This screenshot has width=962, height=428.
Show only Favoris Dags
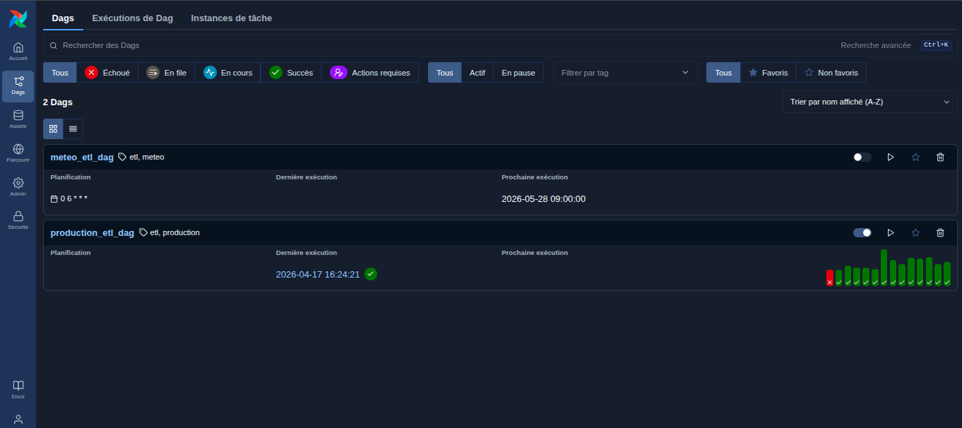pos(768,73)
